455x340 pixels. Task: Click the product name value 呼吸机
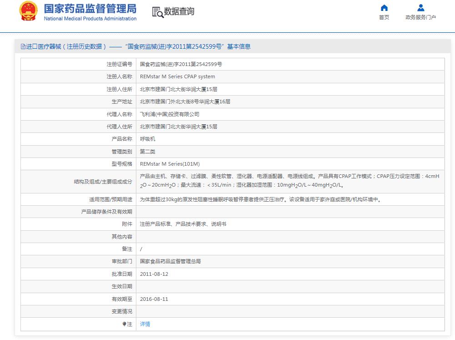coord(147,139)
